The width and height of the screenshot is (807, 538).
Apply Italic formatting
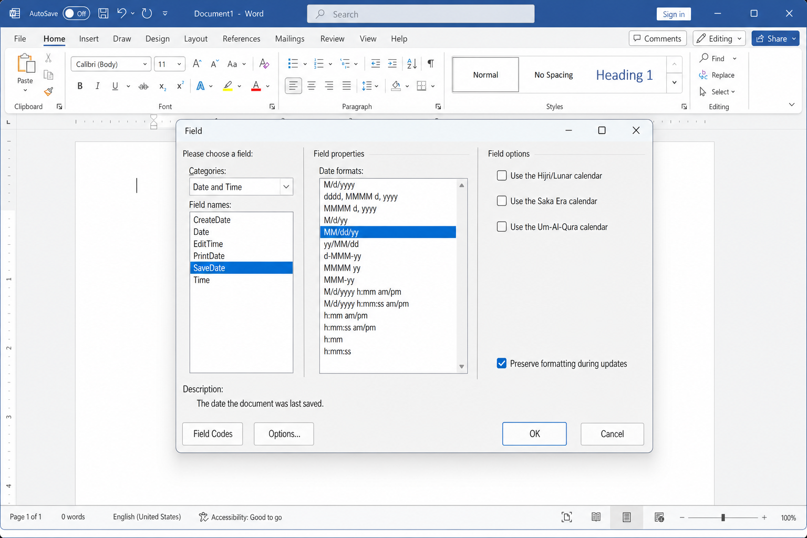[x=97, y=86]
